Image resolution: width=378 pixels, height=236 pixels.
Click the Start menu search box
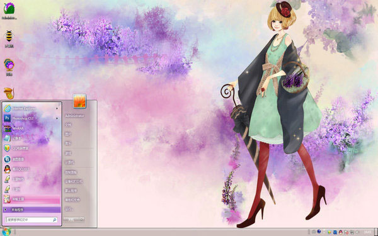[31, 220]
